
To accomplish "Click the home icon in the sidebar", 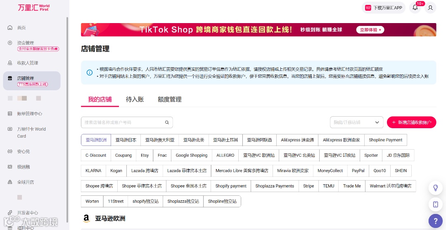I will [x=10, y=28].
